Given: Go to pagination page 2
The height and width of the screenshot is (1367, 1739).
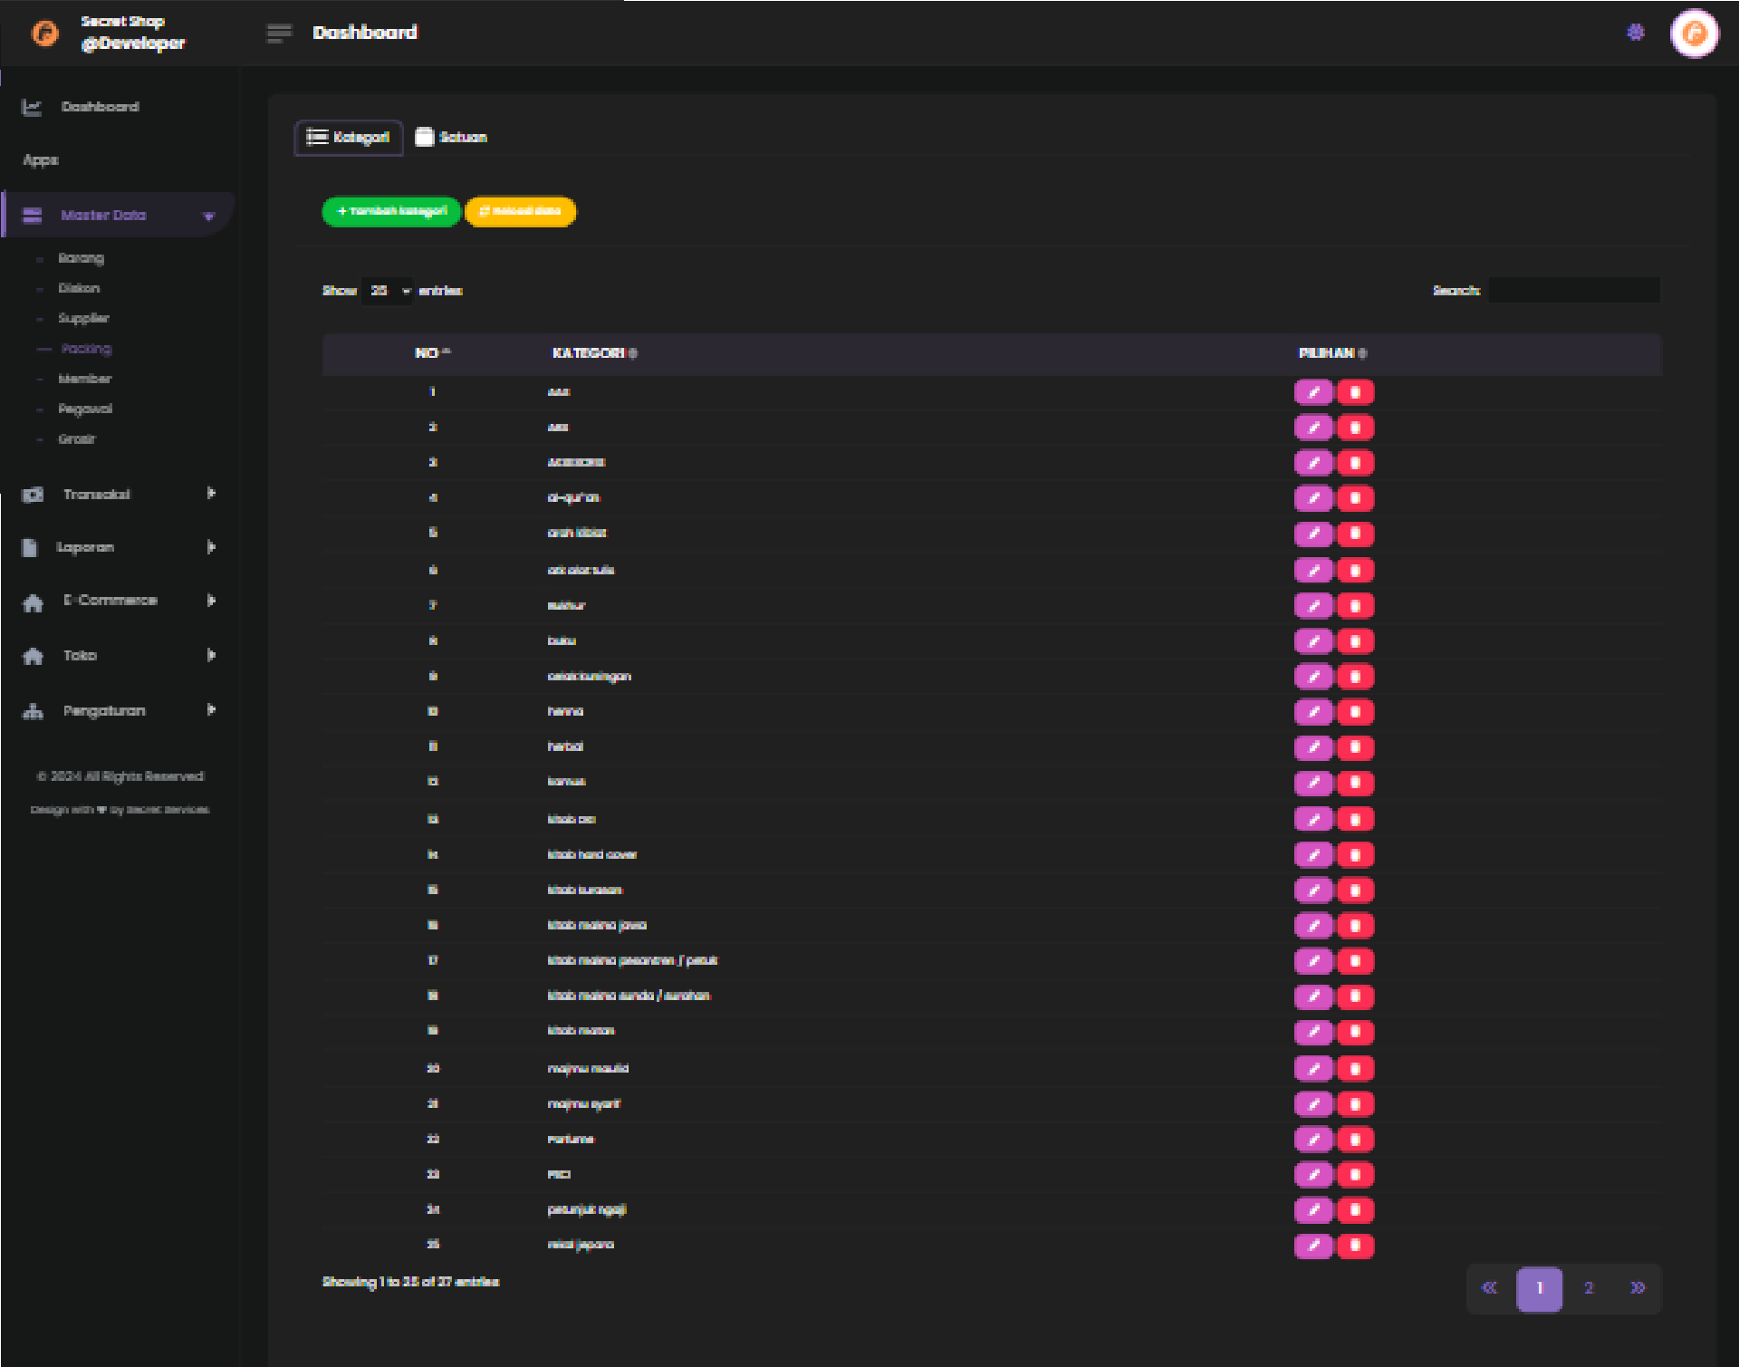Looking at the screenshot, I should tap(1588, 1288).
